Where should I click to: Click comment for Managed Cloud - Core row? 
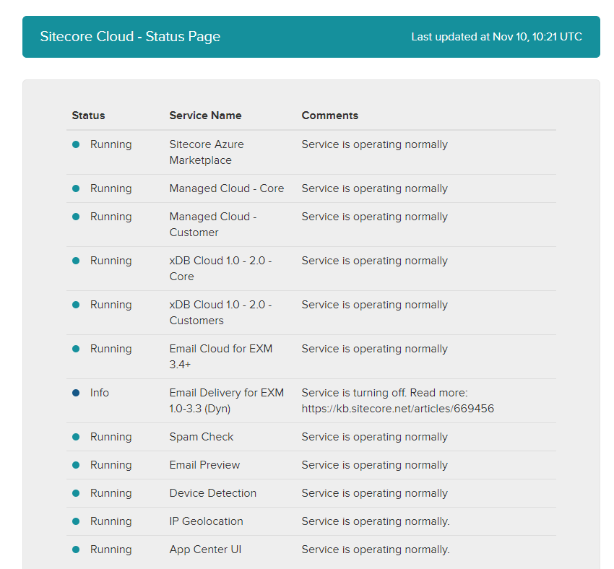(x=374, y=188)
